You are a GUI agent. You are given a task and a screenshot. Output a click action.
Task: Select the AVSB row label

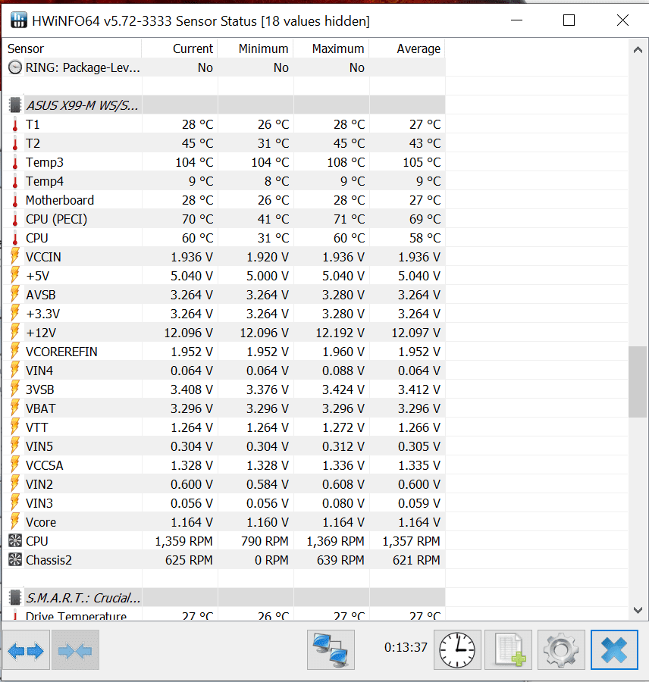[40, 295]
